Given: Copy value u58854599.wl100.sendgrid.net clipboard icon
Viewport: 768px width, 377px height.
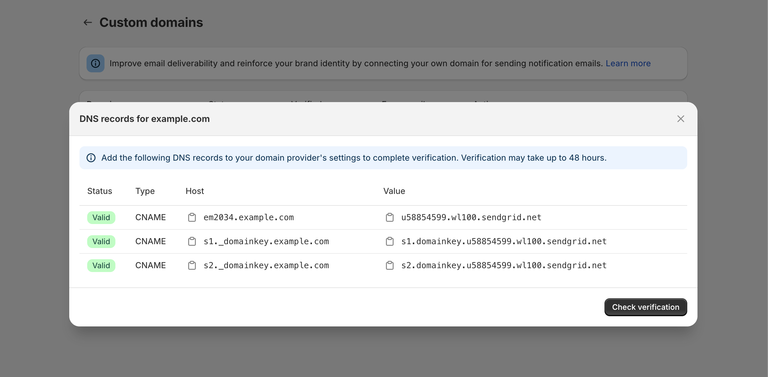Looking at the screenshot, I should pos(390,218).
